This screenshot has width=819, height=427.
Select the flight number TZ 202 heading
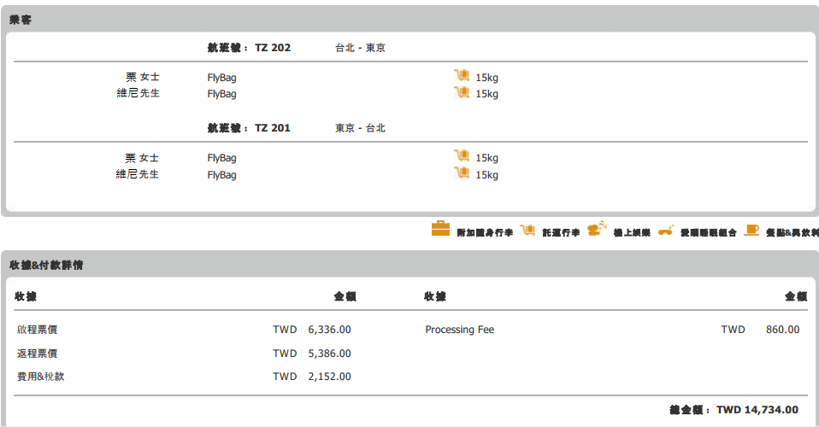click(x=249, y=48)
